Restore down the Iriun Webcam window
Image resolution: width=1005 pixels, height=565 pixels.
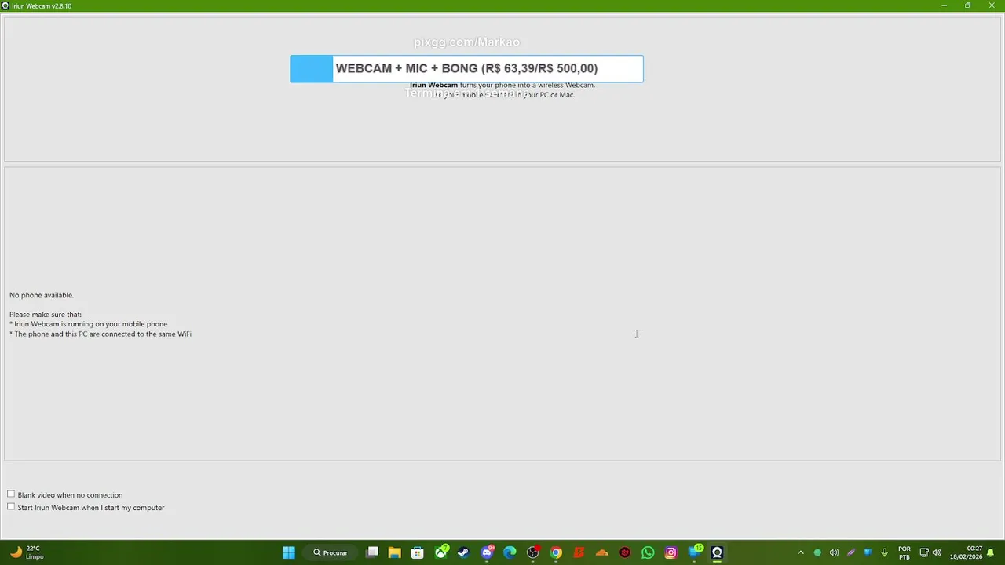pyautogui.click(x=967, y=5)
